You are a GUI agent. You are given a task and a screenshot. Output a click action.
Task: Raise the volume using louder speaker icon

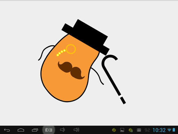76,130
